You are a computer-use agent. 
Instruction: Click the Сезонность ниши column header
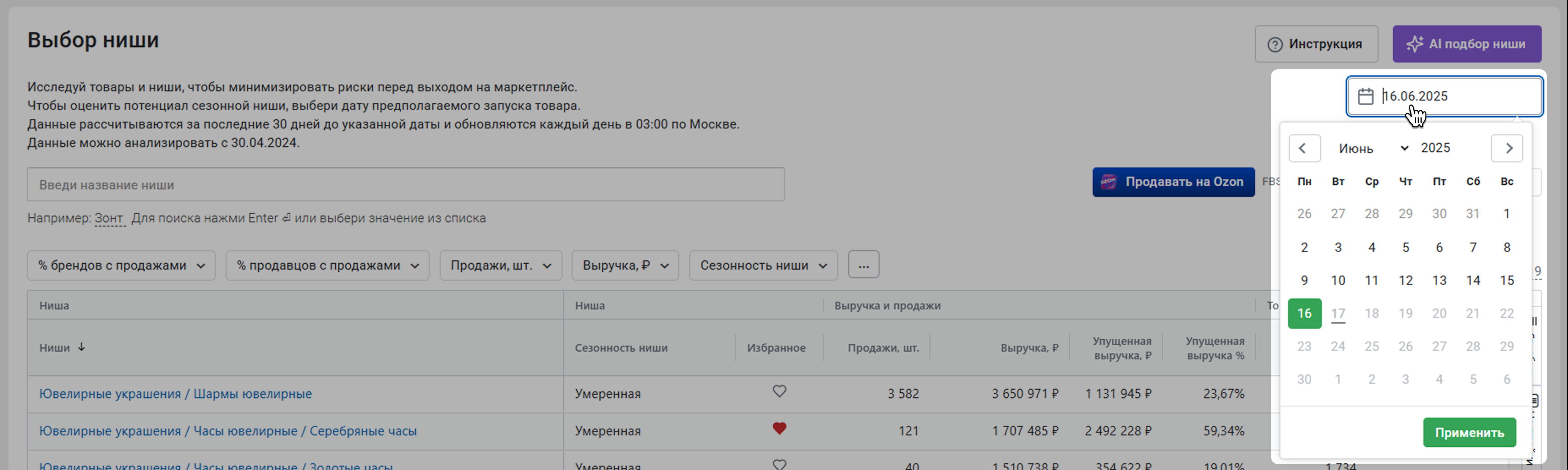[621, 348]
